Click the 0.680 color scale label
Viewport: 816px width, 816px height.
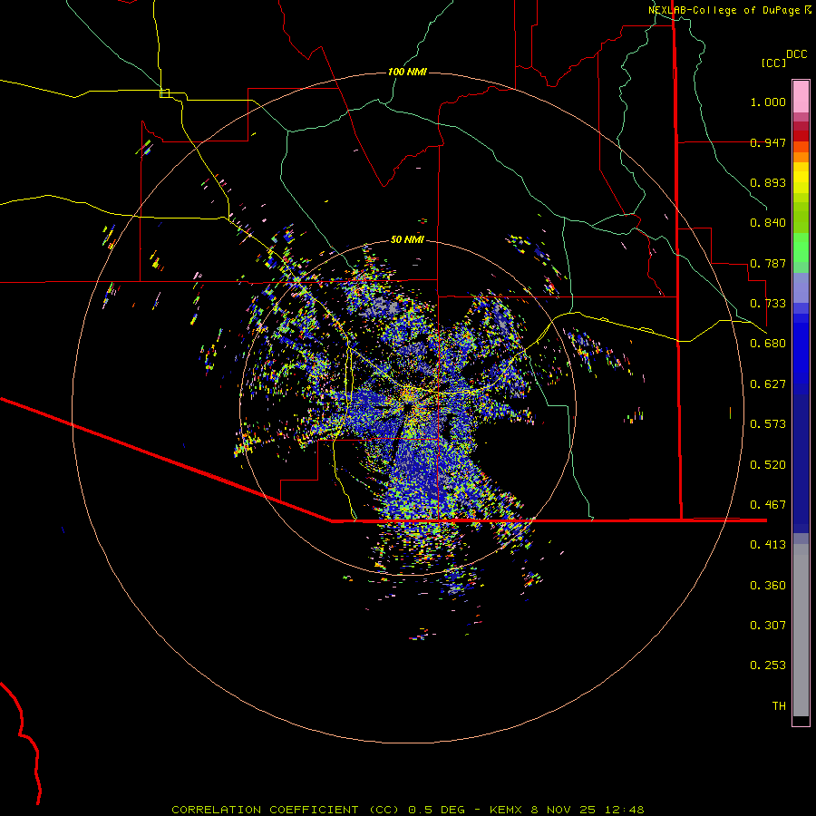(x=768, y=344)
